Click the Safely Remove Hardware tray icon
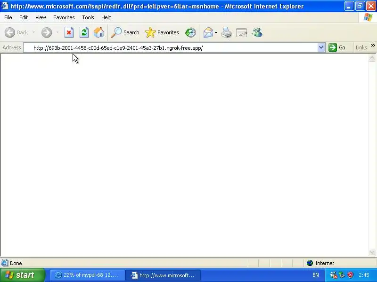The width and height of the screenshot is (377, 282). pyautogui.click(x=342, y=275)
